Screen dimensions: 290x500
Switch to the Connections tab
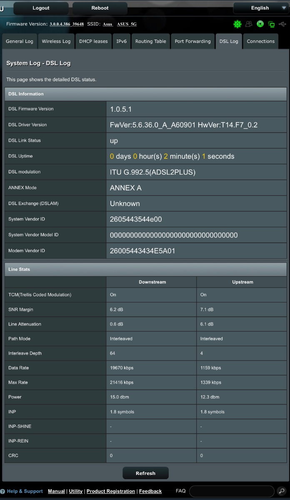pyautogui.click(x=260, y=41)
